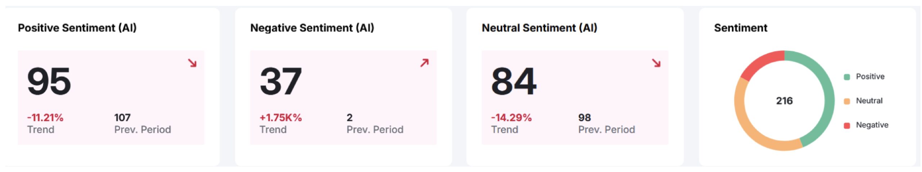The width and height of the screenshot is (922, 172).
Task: Toggle the Positive legend label in chart
Action: 870,77
